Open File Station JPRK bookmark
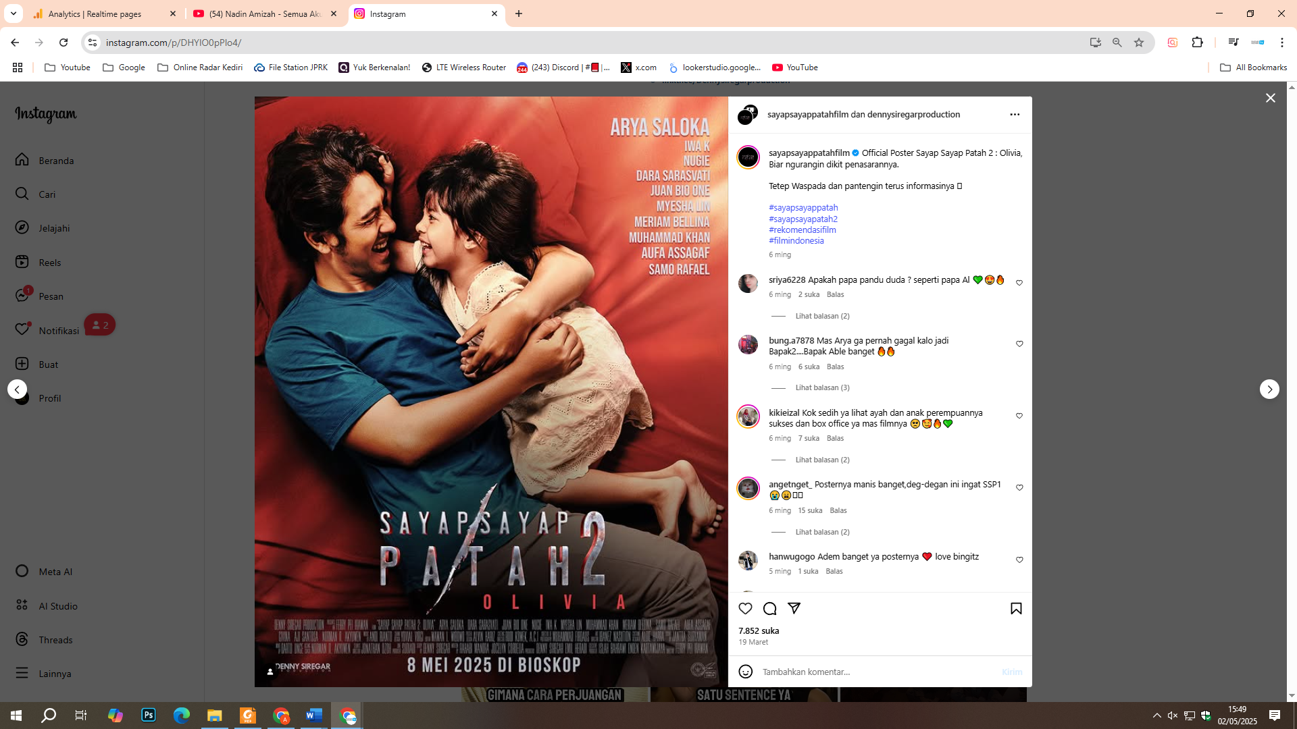The height and width of the screenshot is (729, 1297). 291,67
